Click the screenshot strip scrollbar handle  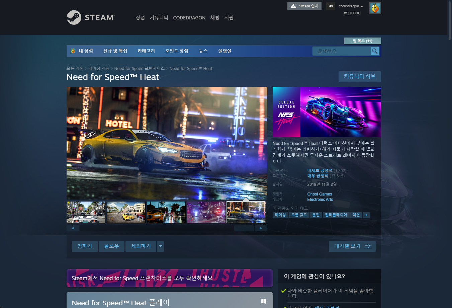[244, 228]
